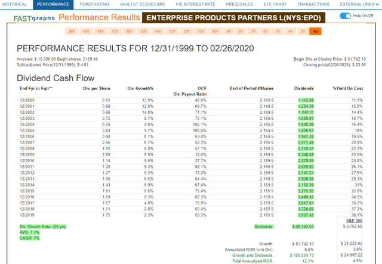
Task: Pick the 18Y time range button
Action: 101,32
